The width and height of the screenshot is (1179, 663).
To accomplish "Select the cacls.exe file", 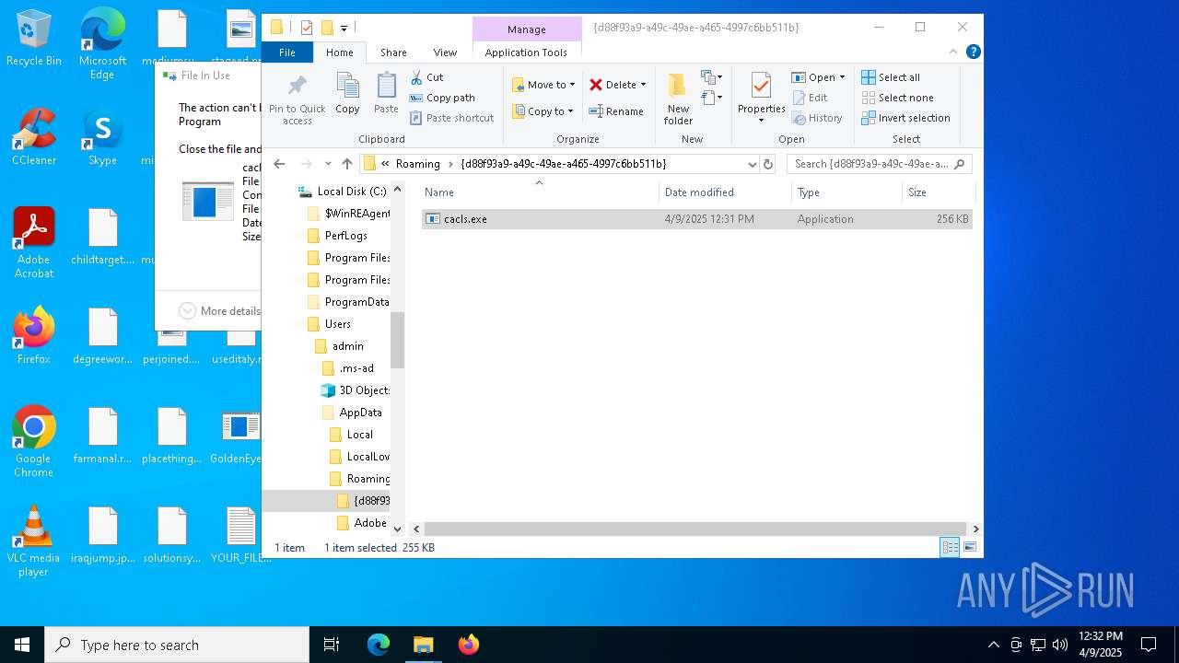I will coord(696,219).
